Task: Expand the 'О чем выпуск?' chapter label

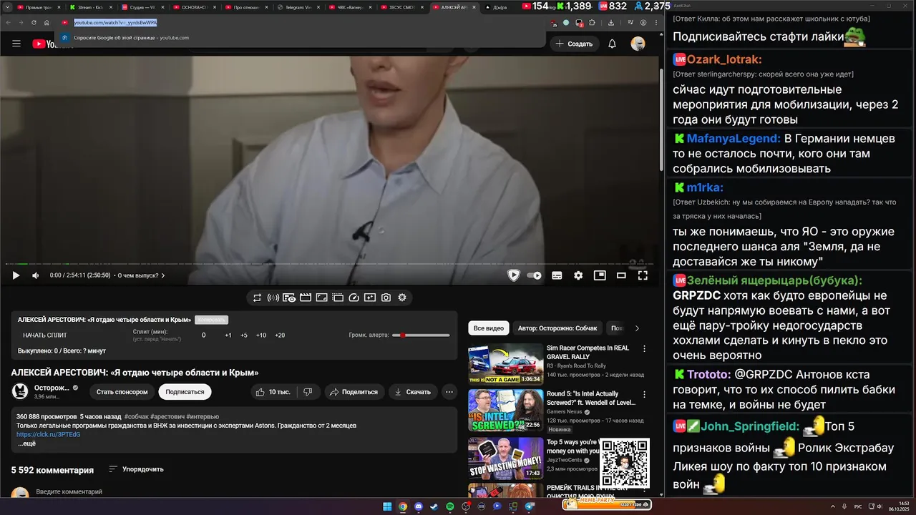Action: tap(141, 275)
